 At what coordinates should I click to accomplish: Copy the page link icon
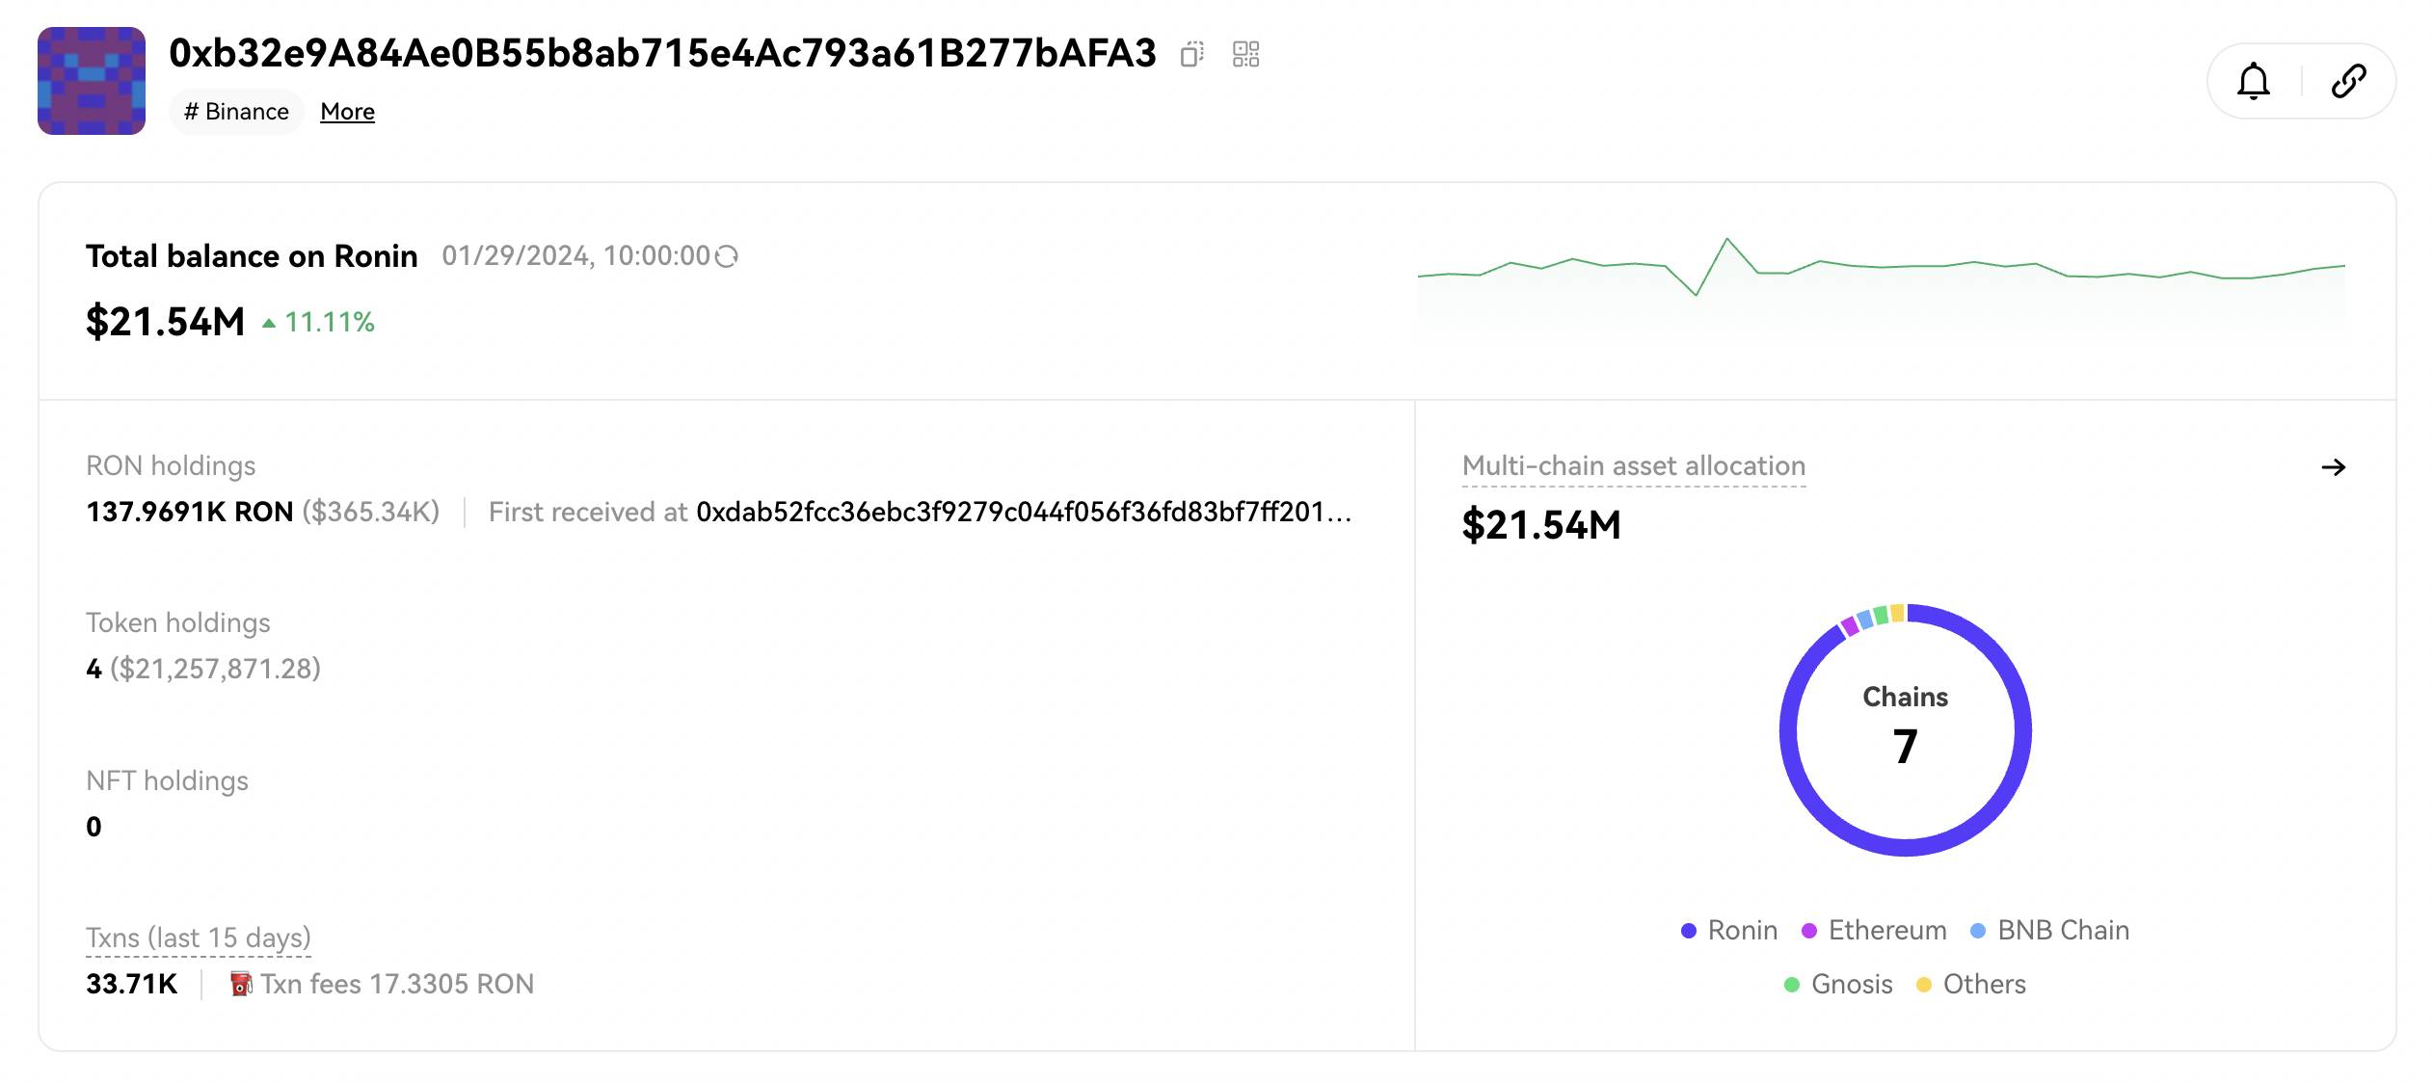pos(2348,81)
